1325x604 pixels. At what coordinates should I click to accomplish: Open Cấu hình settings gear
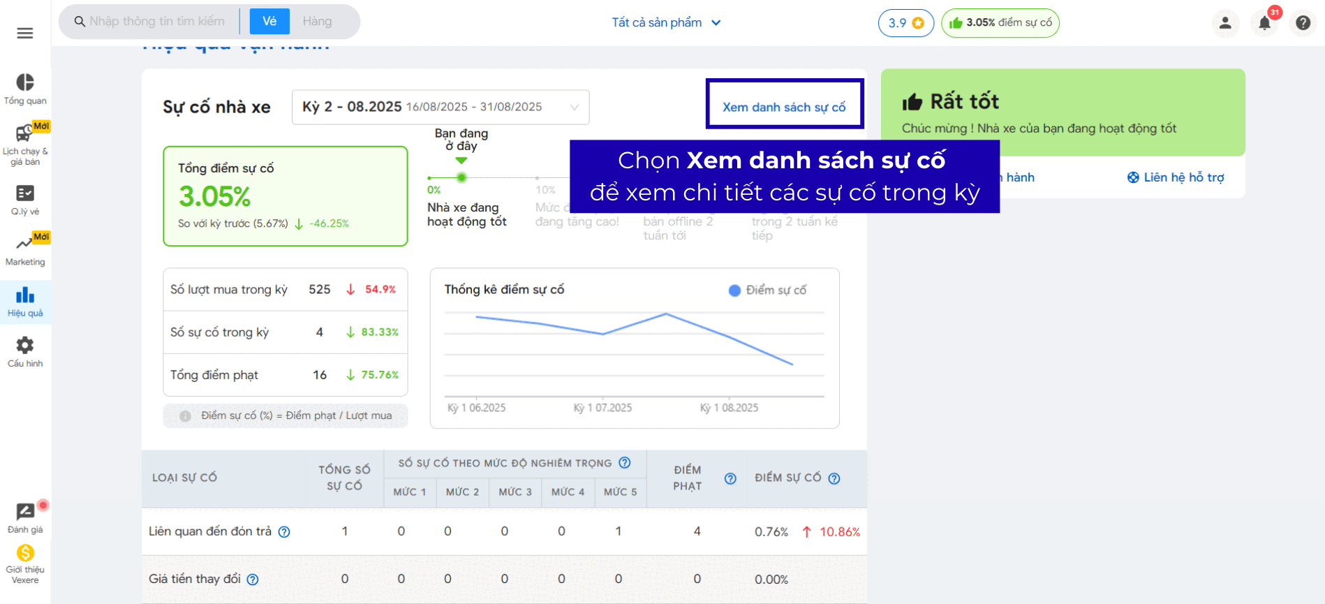[25, 351]
